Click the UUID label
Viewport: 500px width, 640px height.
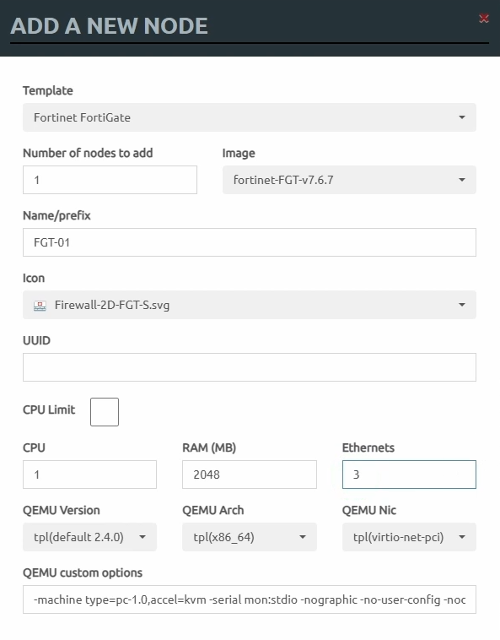pyautogui.click(x=36, y=340)
